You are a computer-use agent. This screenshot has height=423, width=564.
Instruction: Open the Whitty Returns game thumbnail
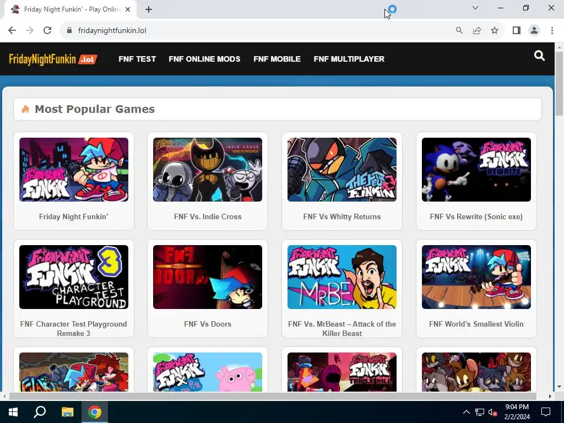[x=341, y=170]
